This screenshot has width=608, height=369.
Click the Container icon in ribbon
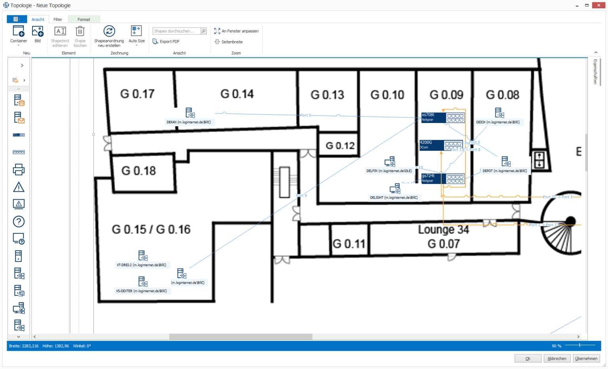(x=19, y=32)
